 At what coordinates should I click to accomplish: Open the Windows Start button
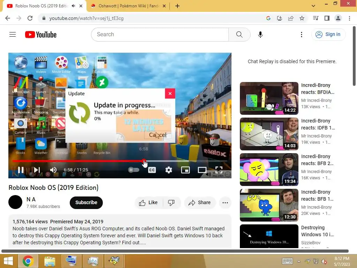(8, 261)
